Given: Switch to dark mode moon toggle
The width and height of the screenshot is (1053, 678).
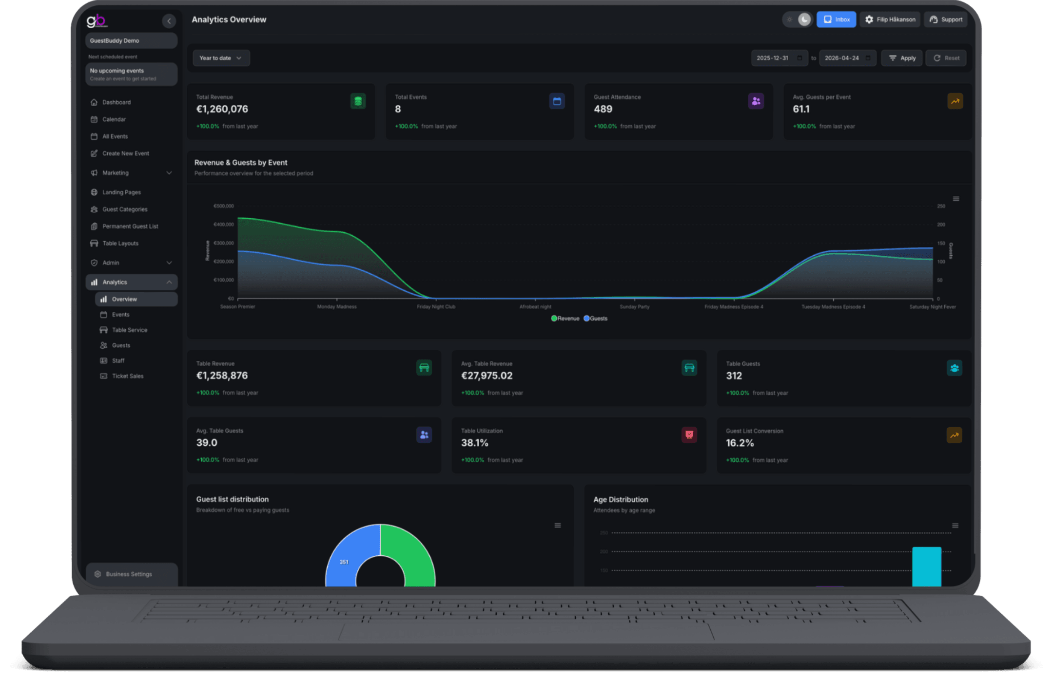Looking at the screenshot, I should coord(804,19).
